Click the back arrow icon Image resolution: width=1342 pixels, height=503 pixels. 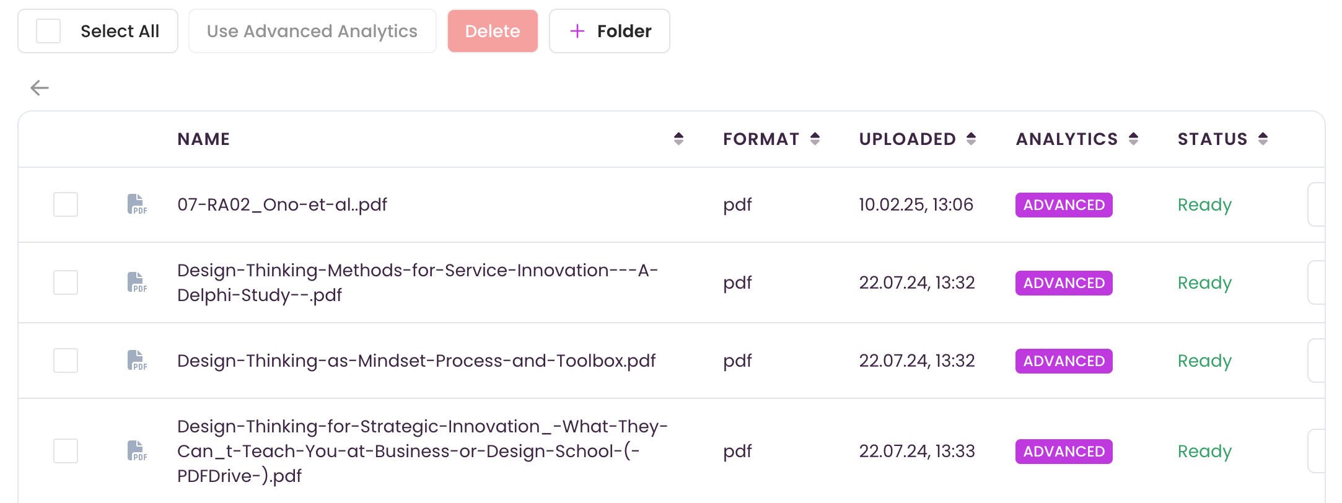coord(40,88)
